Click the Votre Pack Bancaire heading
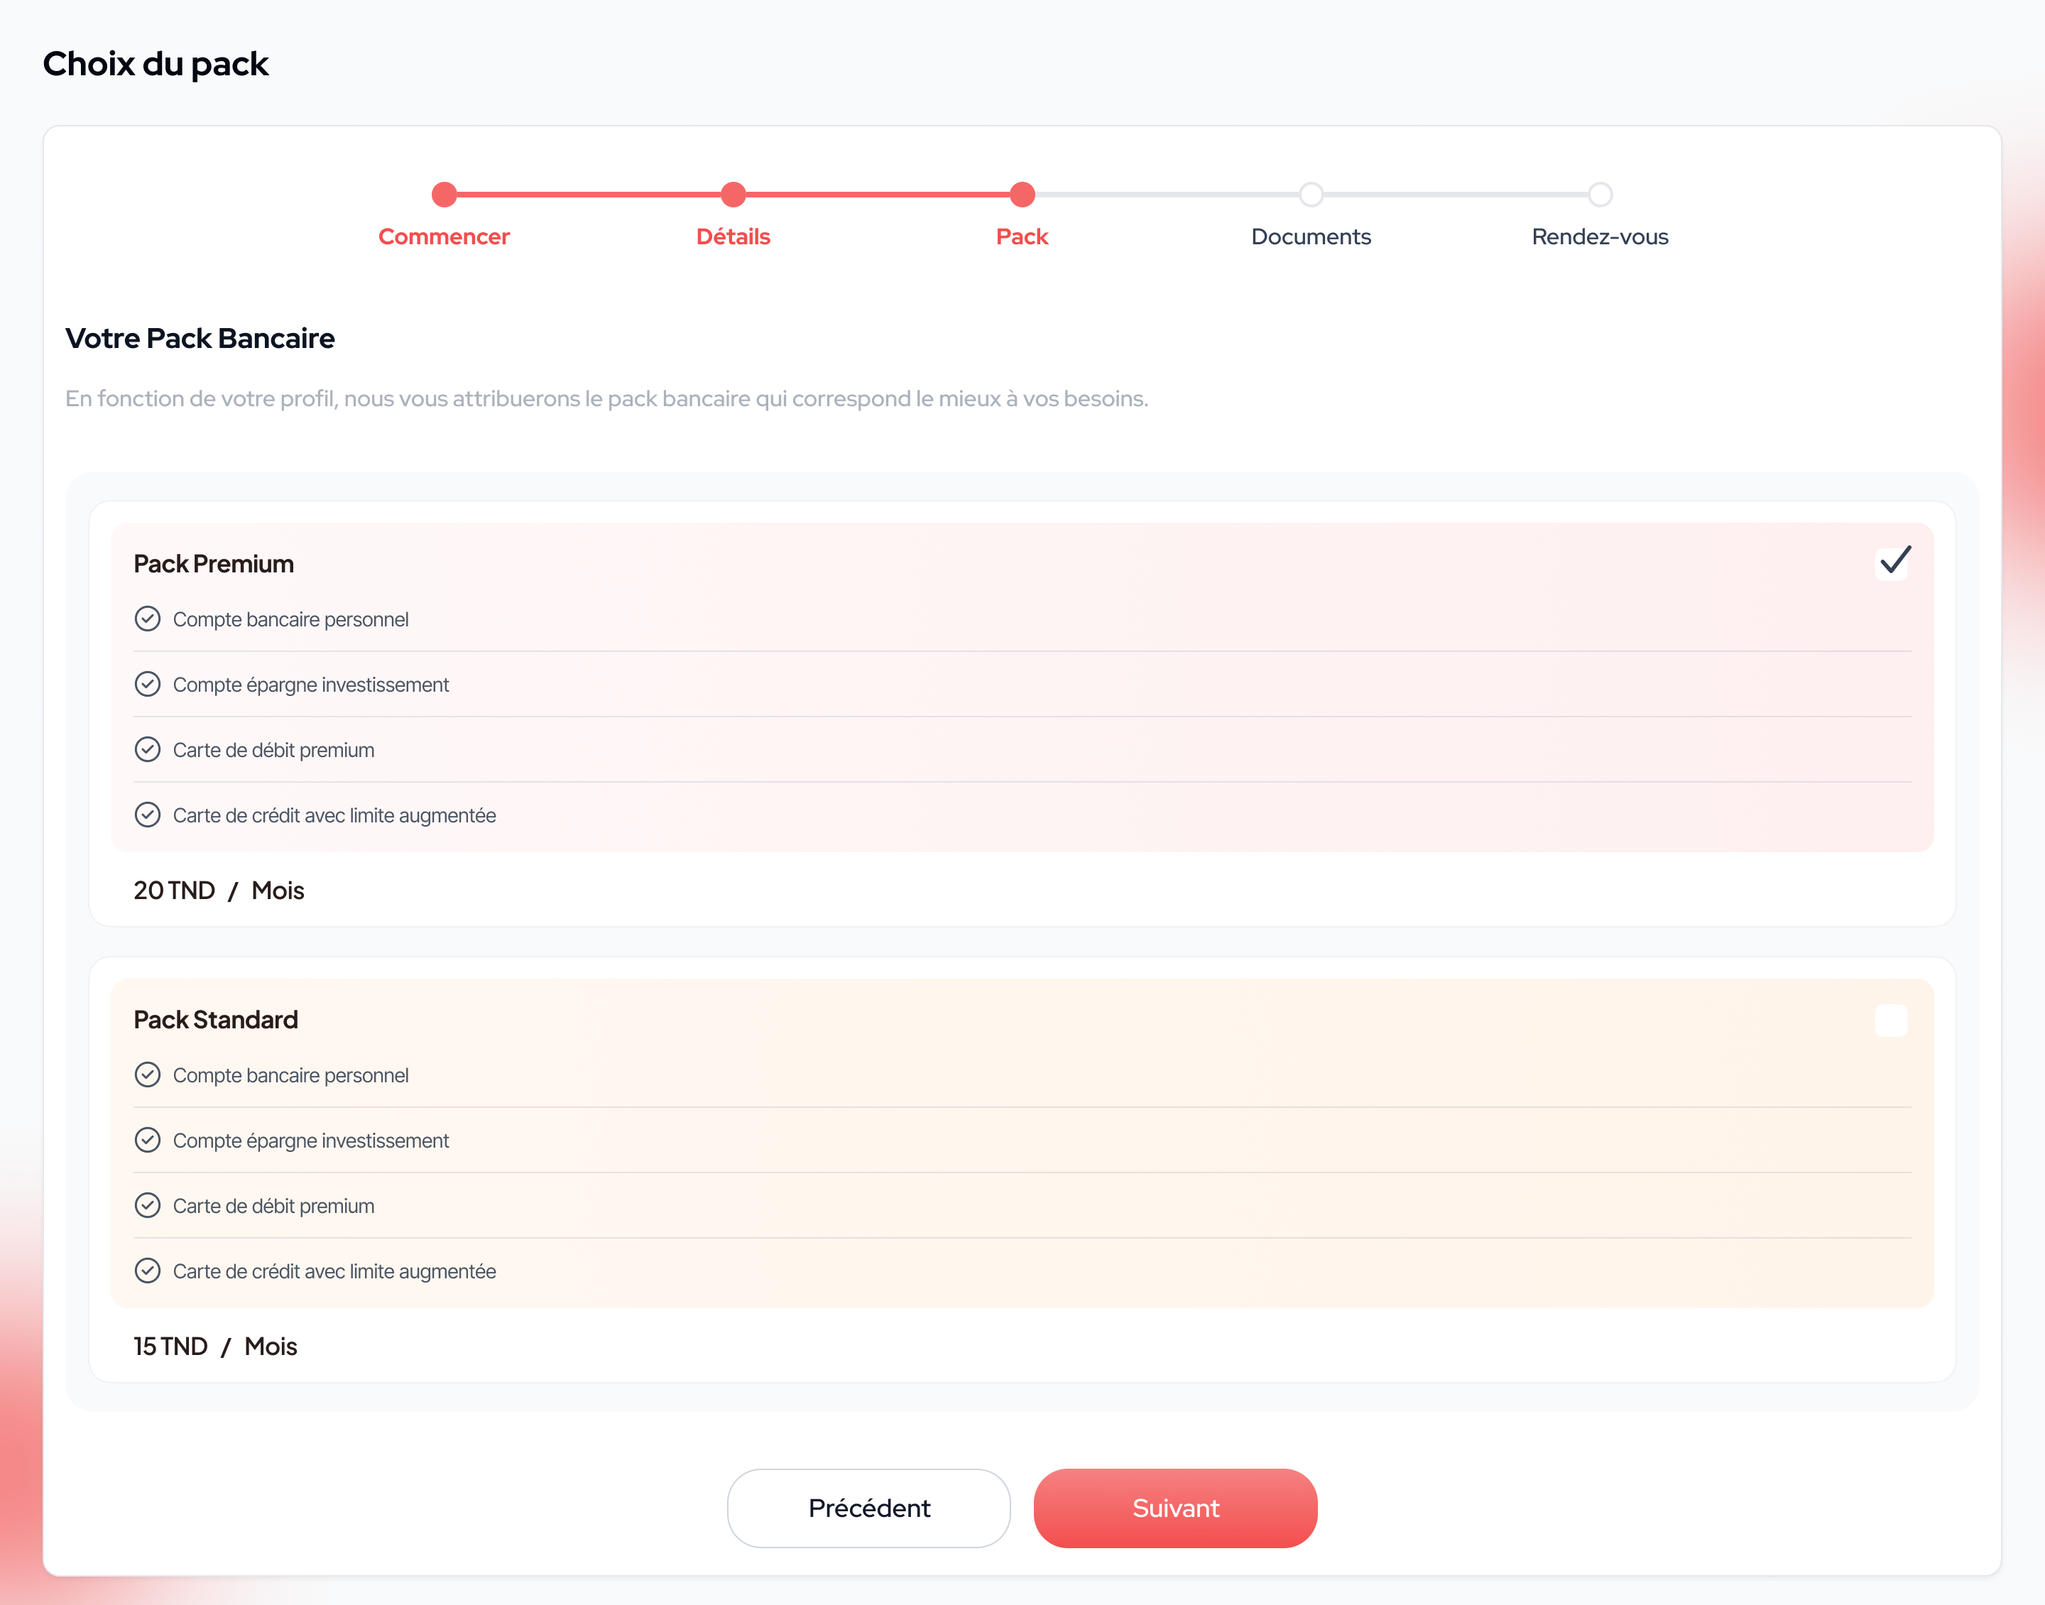 tap(200, 338)
